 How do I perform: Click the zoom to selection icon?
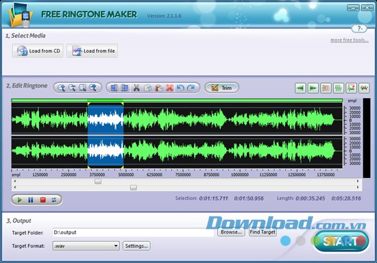point(82,88)
